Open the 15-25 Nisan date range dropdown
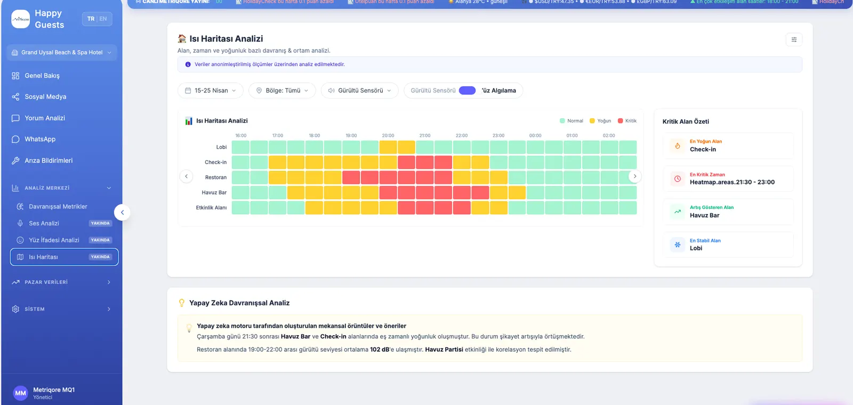This screenshot has width=853, height=405. (211, 91)
